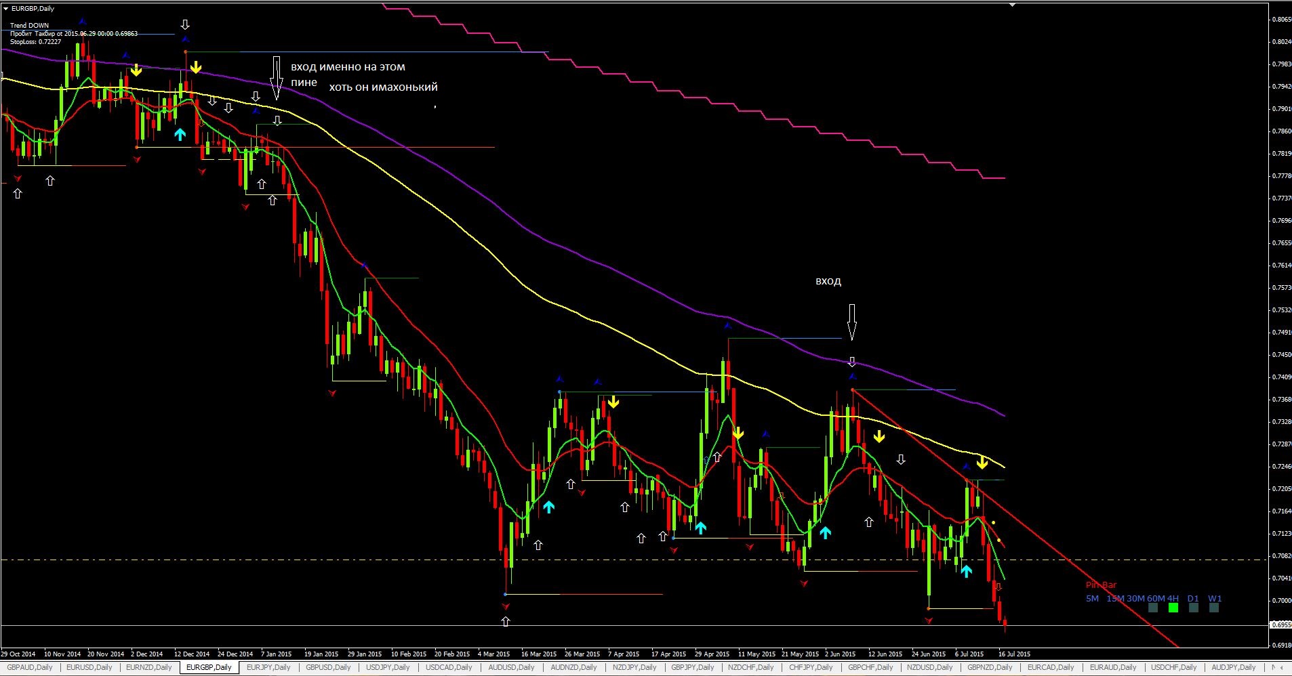Screen dimensions: 1292x676
Task: Click the 0.8024 level on price scale
Action: (x=1280, y=42)
